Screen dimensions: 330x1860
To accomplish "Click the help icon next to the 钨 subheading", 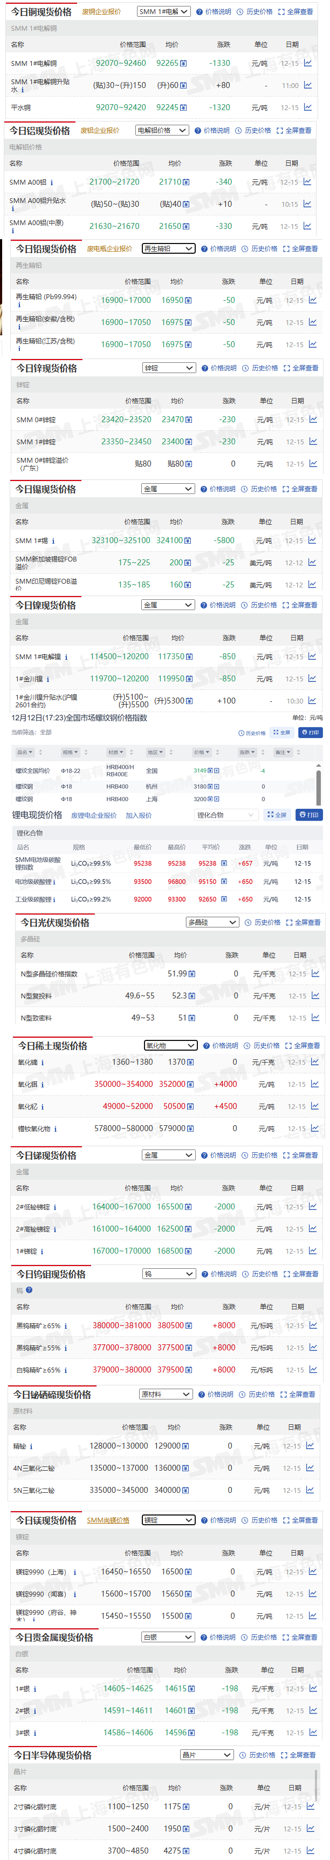I will (29, 1289).
